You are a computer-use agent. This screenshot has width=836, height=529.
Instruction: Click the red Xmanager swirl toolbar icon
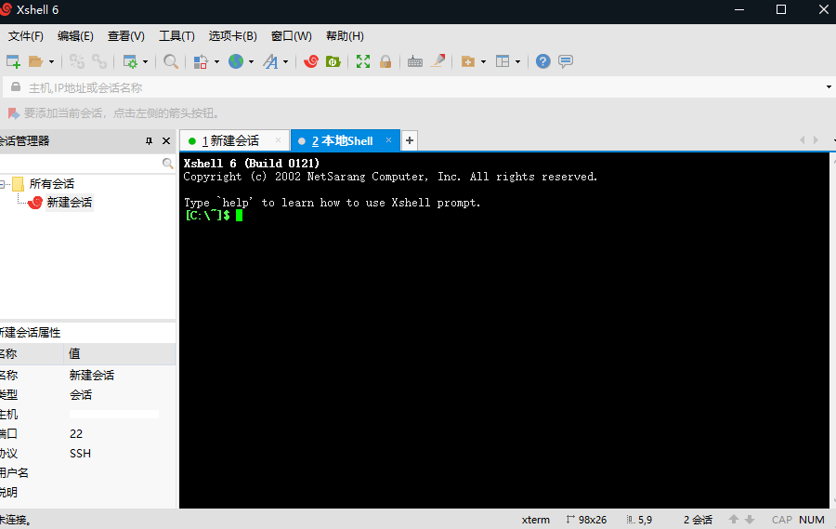coord(311,61)
